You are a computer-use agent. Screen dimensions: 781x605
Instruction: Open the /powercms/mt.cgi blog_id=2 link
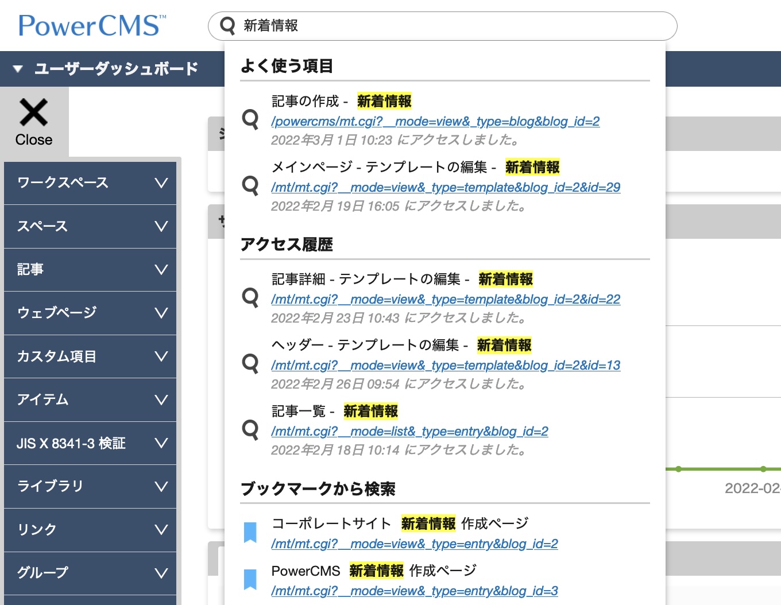click(435, 122)
